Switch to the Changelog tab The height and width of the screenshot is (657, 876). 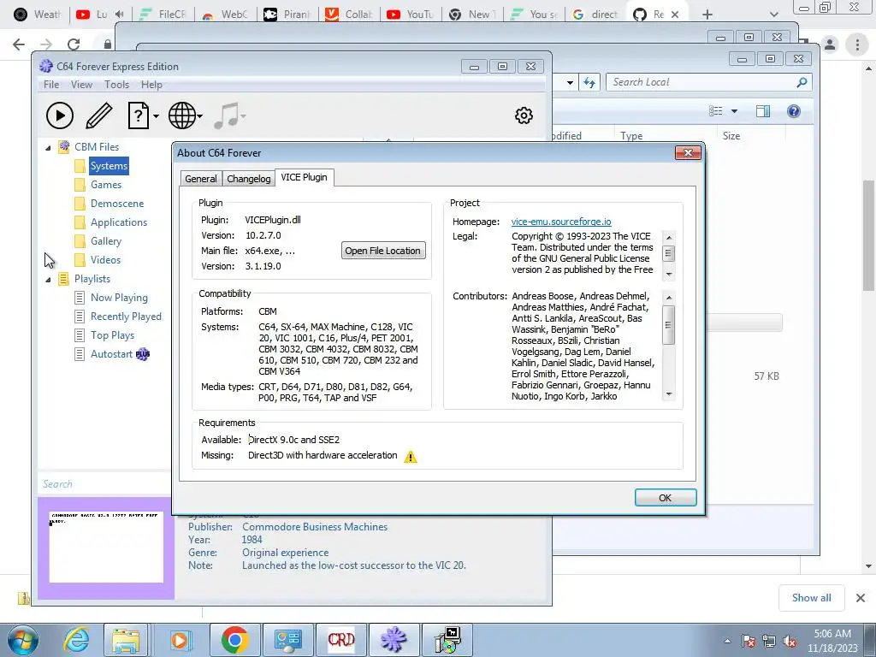[x=249, y=178]
